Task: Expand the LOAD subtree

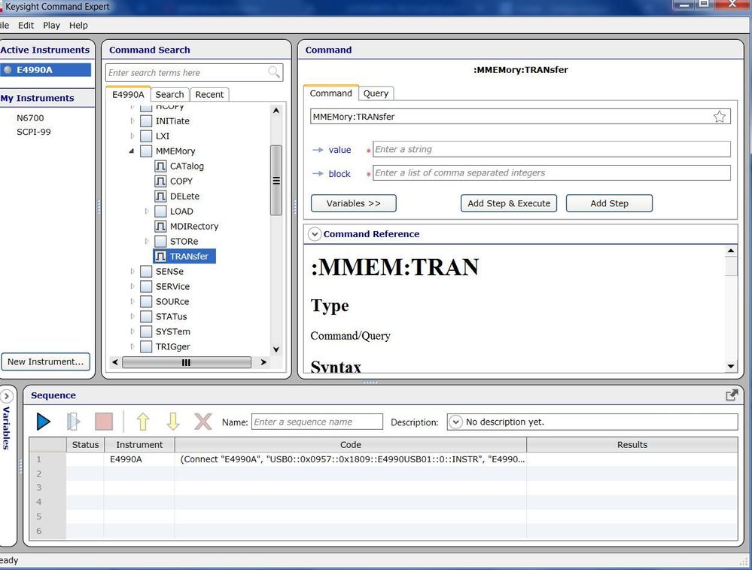Action: point(147,211)
